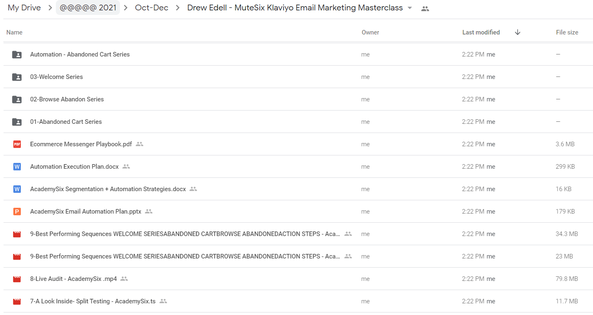Select the 03-Welcome Series row name
This screenshot has height=315, width=593.
click(57, 77)
